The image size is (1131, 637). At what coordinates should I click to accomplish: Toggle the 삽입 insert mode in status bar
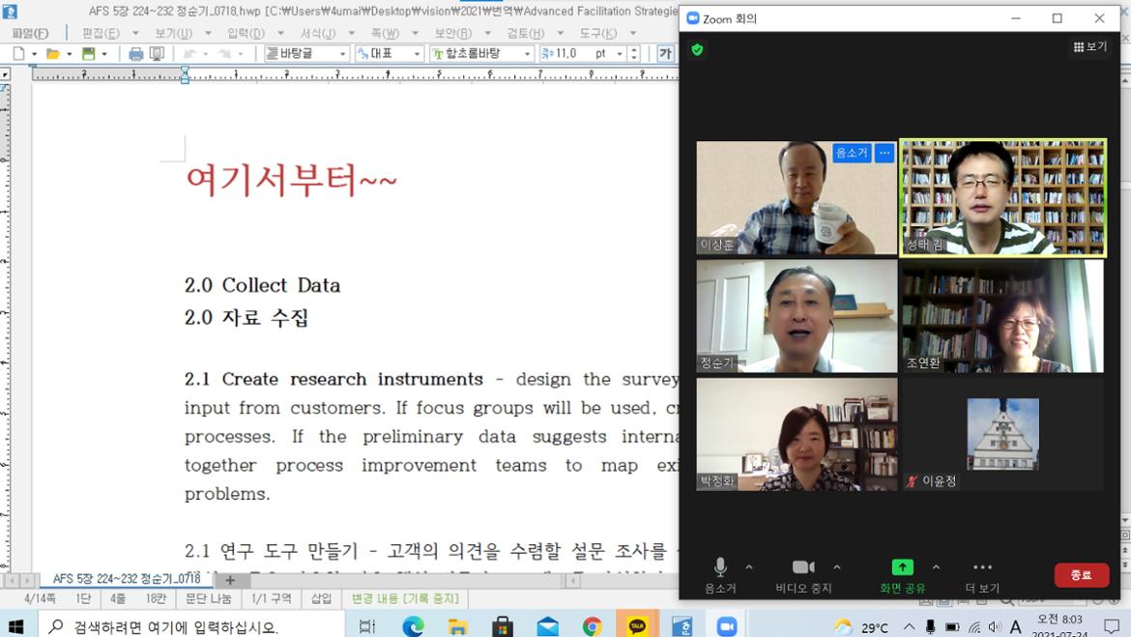point(321,599)
